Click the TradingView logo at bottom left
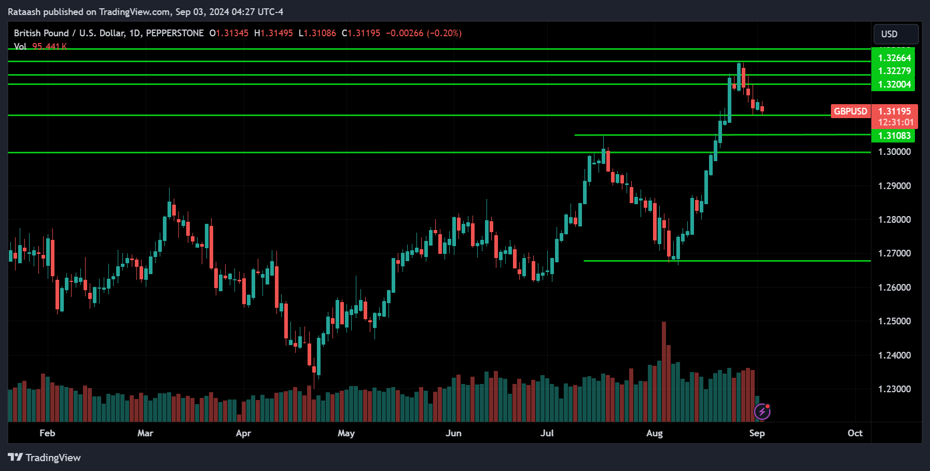The image size is (930, 471). [x=44, y=458]
